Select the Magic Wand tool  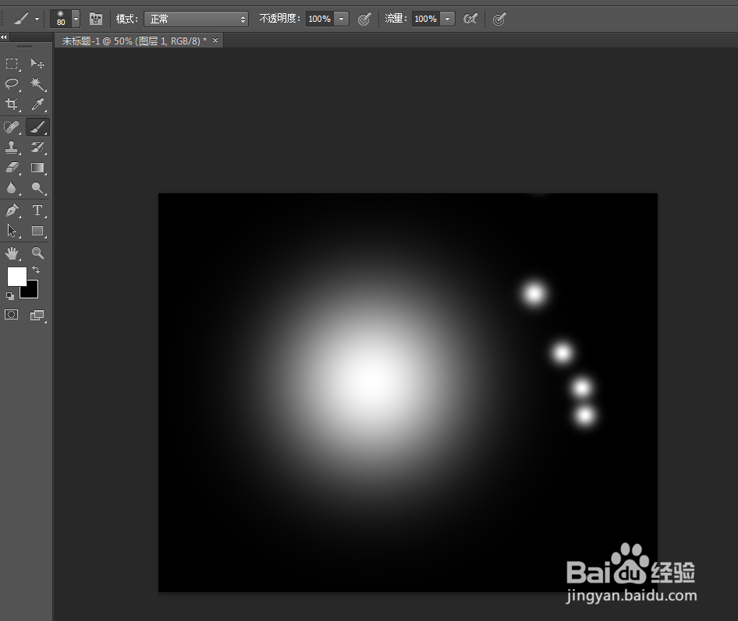[x=37, y=83]
